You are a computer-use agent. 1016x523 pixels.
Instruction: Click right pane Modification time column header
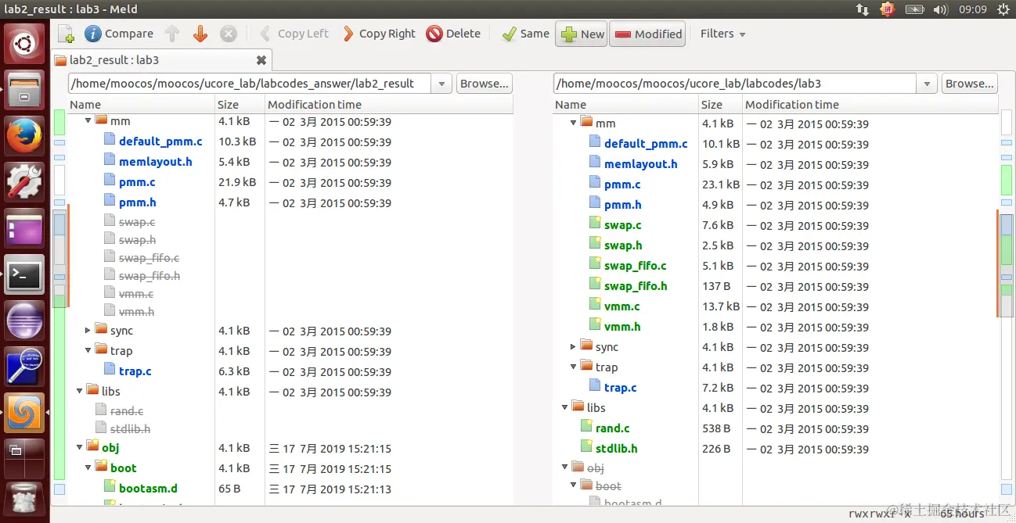pos(869,104)
